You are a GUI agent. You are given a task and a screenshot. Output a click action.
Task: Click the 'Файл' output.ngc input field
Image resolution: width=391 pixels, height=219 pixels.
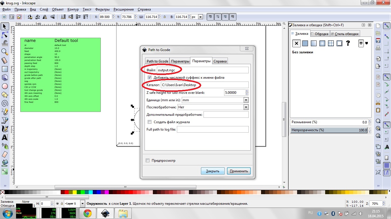pyautogui.click(x=203, y=70)
